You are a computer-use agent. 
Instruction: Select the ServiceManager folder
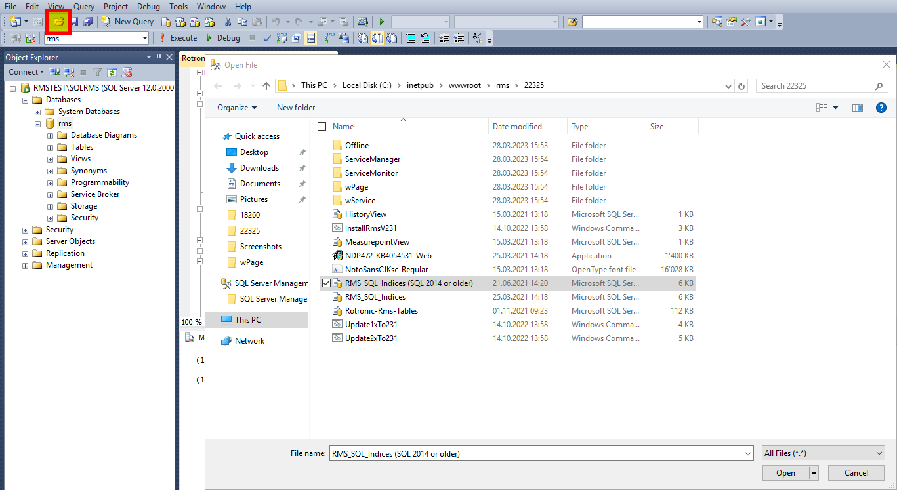pos(373,159)
